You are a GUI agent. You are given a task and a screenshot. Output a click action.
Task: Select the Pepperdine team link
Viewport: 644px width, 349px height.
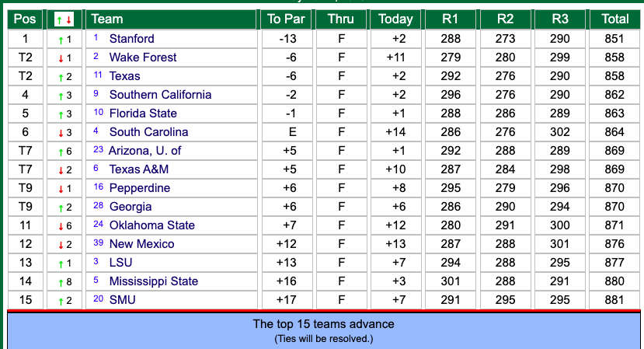(139, 188)
